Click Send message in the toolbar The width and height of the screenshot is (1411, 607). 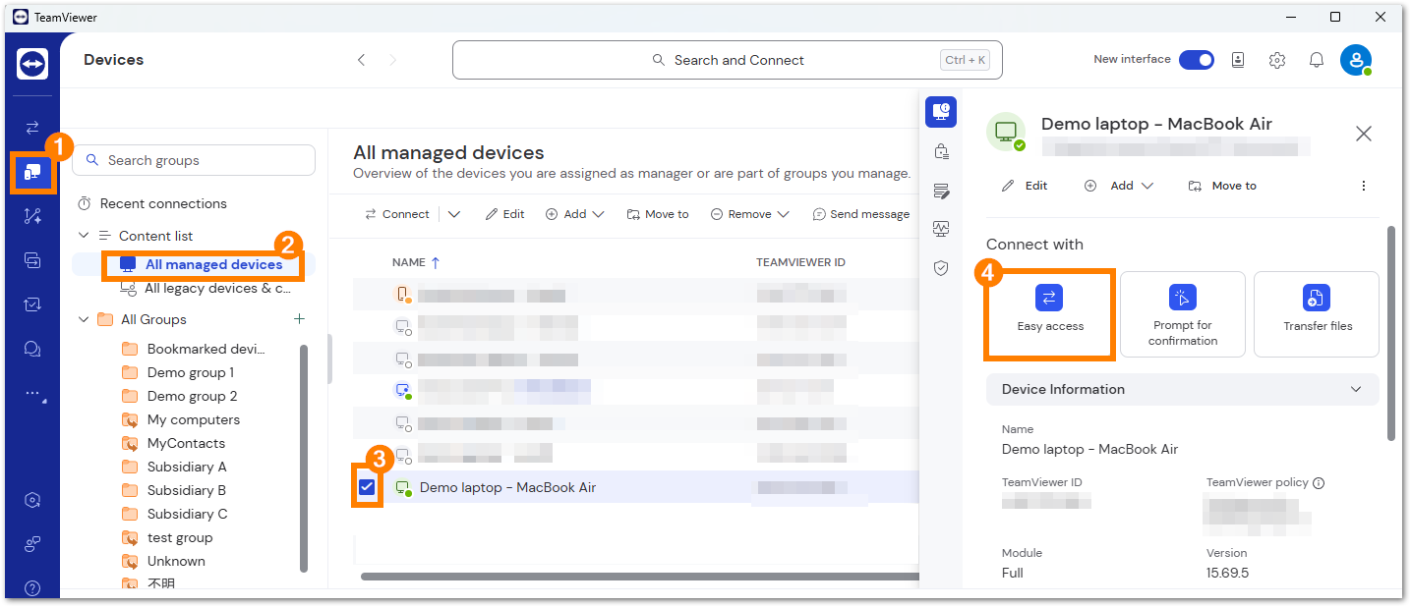tap(860, 214)
